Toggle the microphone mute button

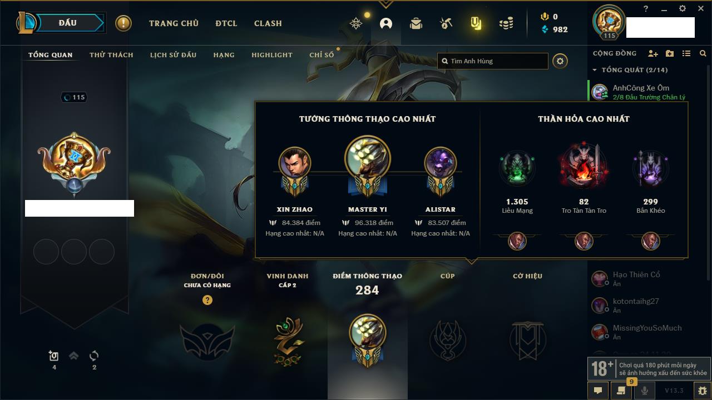645,391
